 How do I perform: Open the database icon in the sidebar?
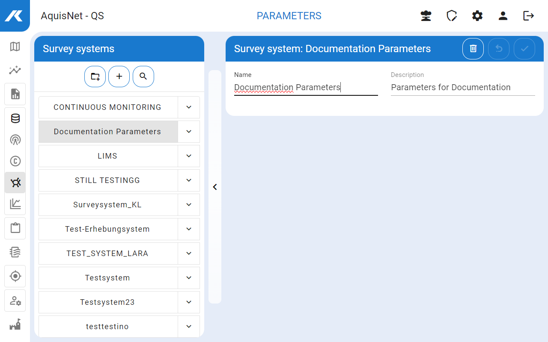click(x=15, y=118)
